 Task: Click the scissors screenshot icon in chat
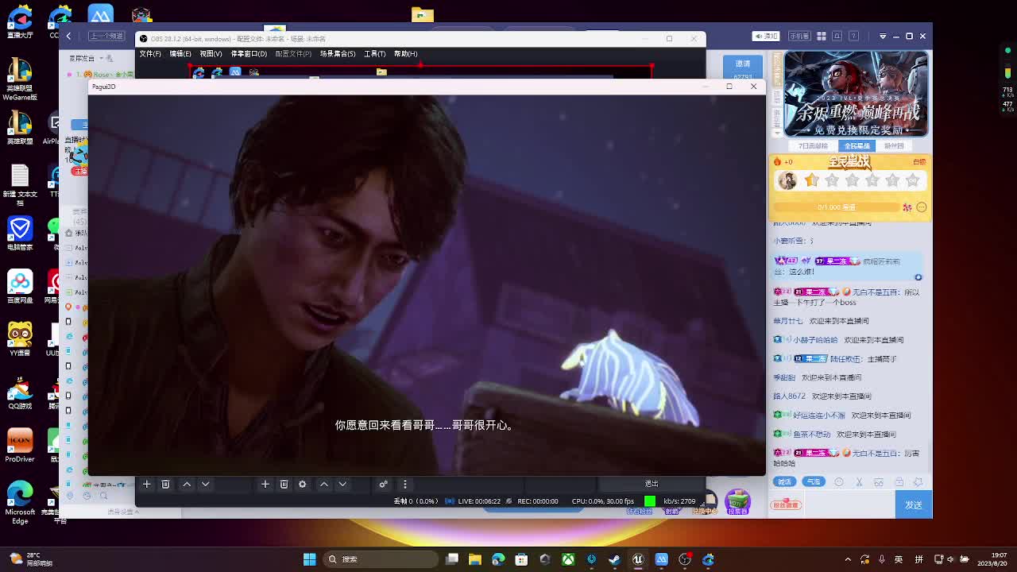pyautogui.click(x=859, y=481)
